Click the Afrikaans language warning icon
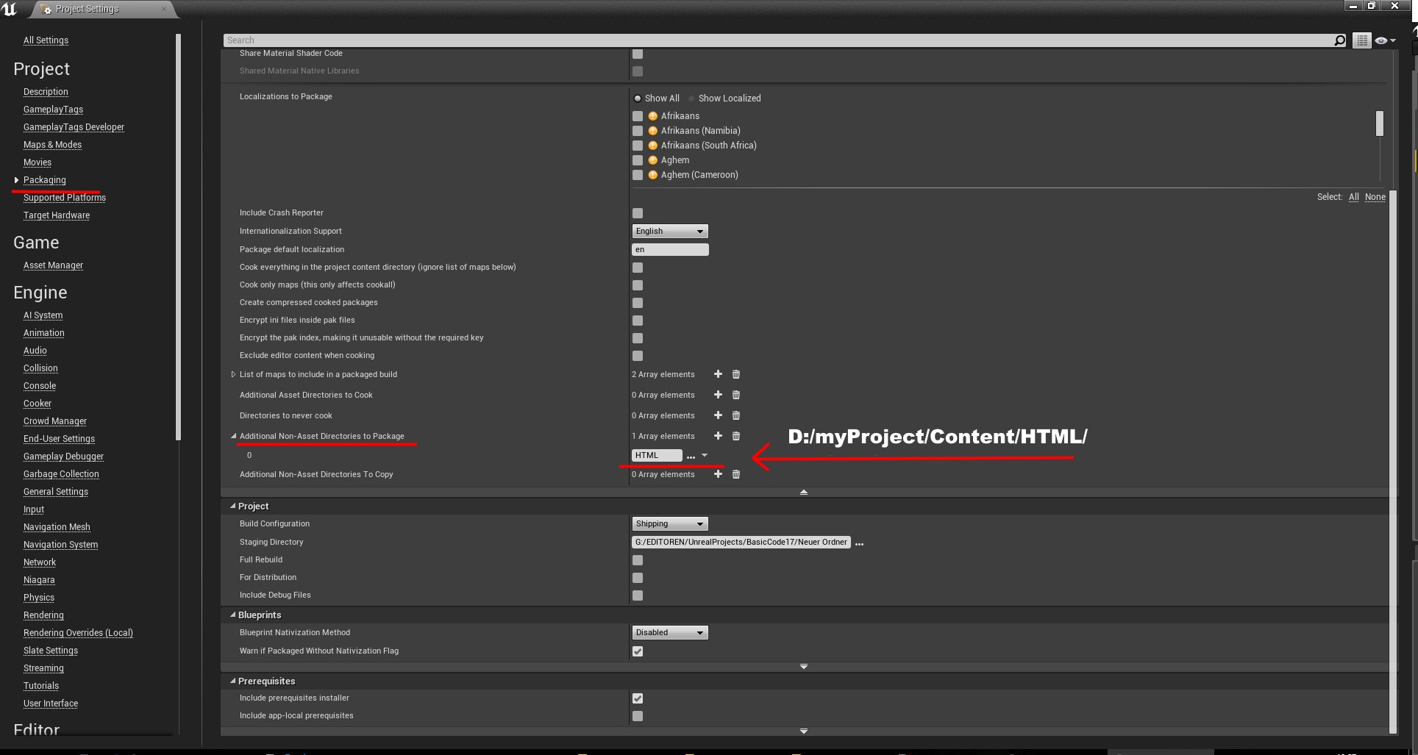 [652, 116]
